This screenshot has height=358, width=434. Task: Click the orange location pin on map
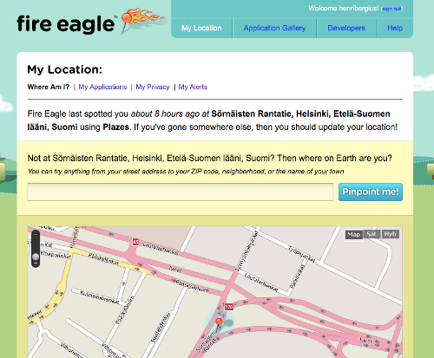tap(219, 322)
